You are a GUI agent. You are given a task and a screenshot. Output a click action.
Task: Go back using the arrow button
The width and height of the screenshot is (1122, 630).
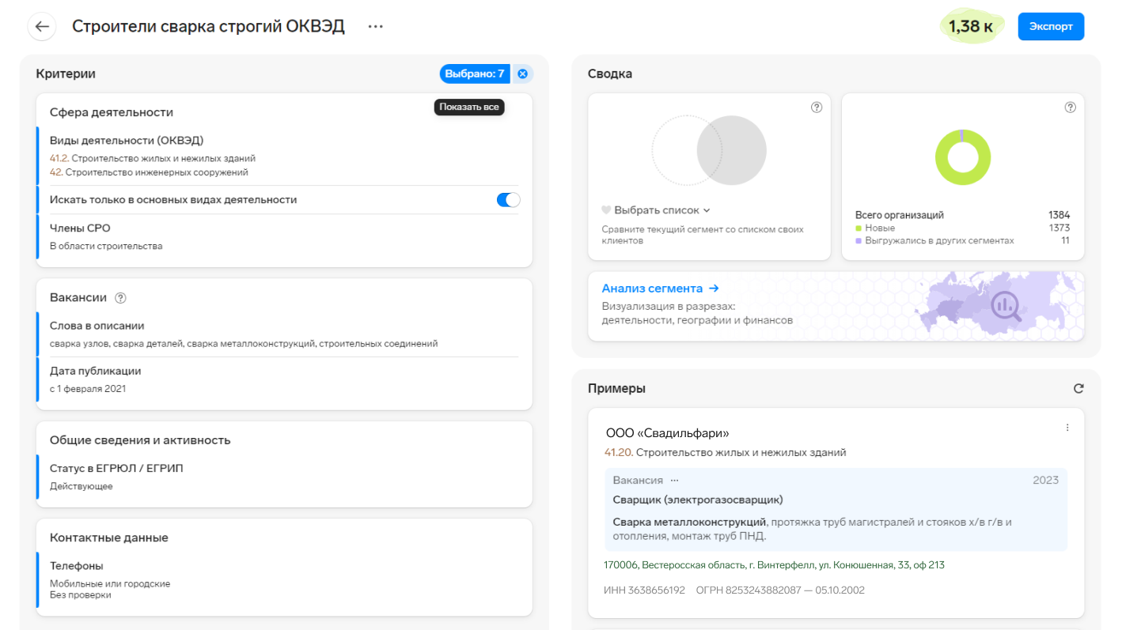[x=42, y=26]
